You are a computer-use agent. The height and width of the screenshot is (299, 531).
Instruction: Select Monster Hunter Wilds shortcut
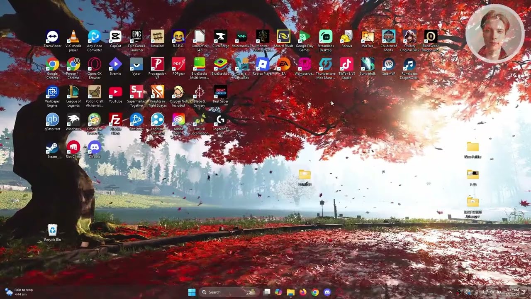click(x=263, y=37)
